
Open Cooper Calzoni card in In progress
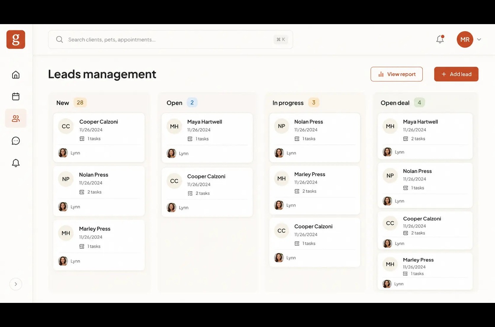tap(315, 242)
